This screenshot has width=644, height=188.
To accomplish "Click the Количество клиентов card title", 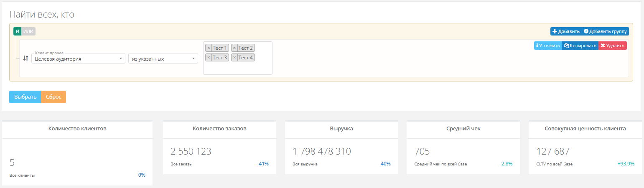I will (x=77, y=129).
